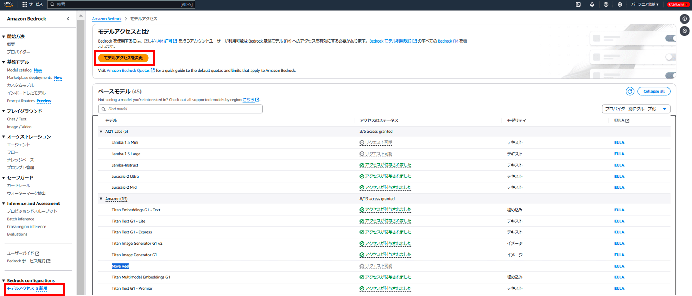Open 概要 in the sidebar
The height and width of the screenshot is (296, 692).
(11, 44)
